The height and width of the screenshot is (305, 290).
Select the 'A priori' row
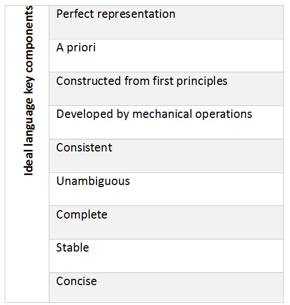pos(166,56)
